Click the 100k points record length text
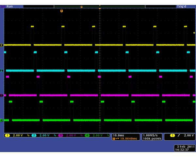The height and width of the screenshot is (157, 196). (x=152, y=139)
